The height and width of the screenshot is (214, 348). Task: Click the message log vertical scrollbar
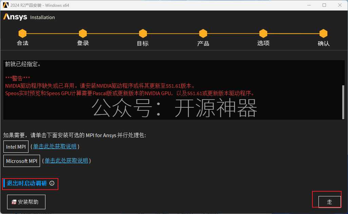tap(343, 102)
